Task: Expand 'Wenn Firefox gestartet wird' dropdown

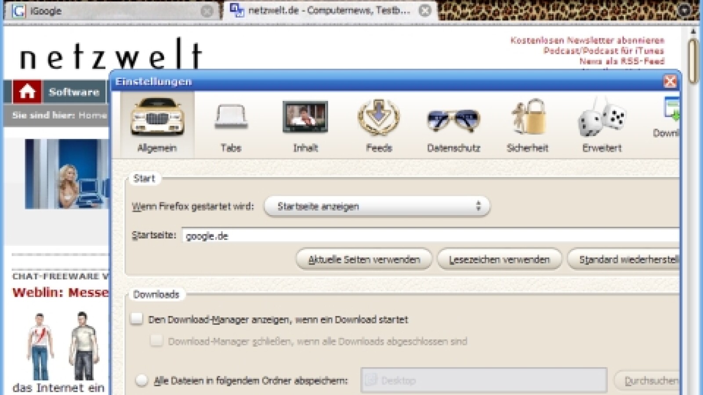Action: pyautogui.click(x=377, y=206)
